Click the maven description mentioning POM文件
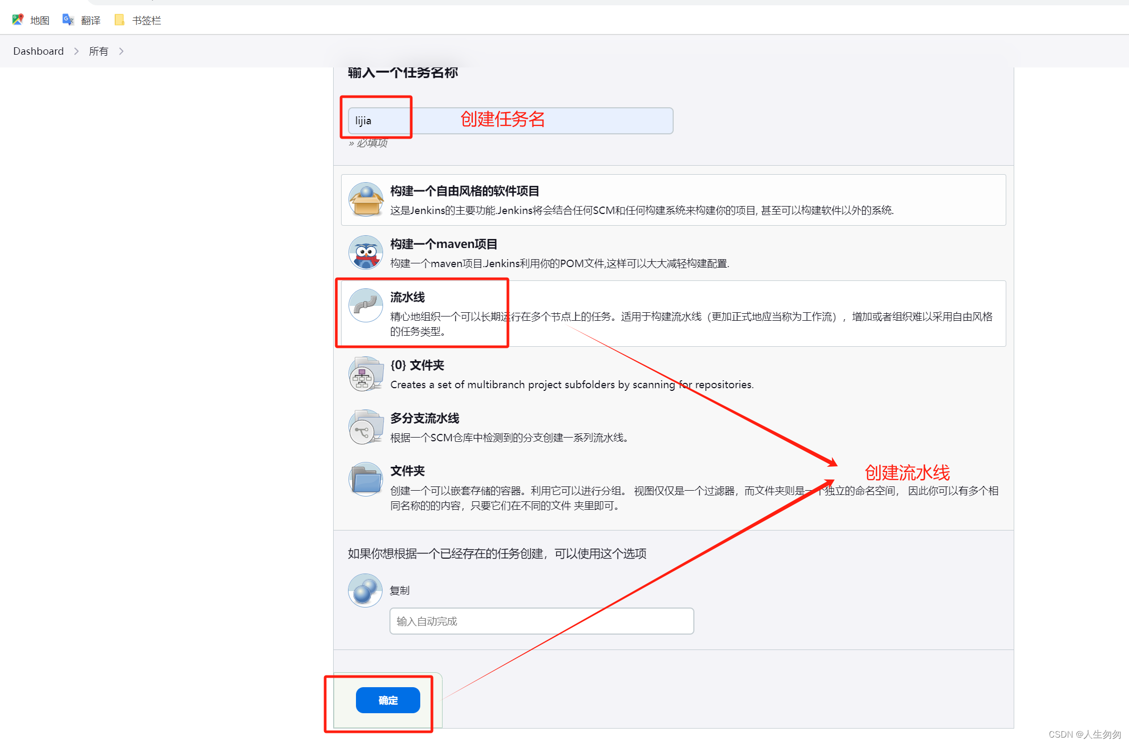The image size is (1129, 744). [559, 263]
